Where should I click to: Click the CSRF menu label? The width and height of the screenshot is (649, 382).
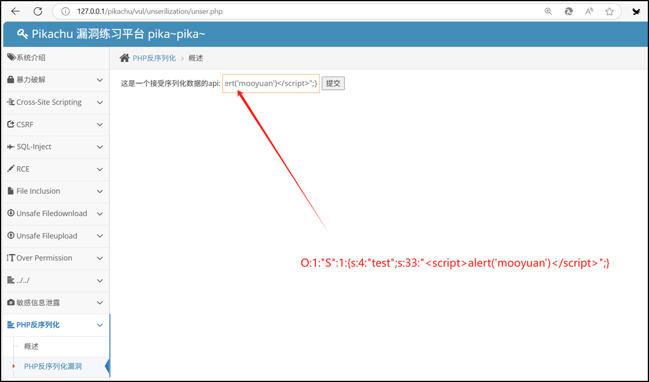[x=25, y=124]
